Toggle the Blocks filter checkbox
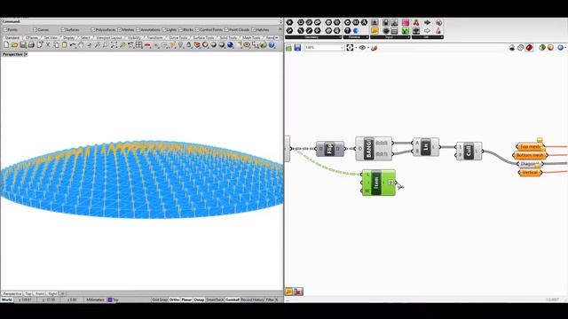The height and width of the screenshot is (319, 568). click(x=180, y=29)
